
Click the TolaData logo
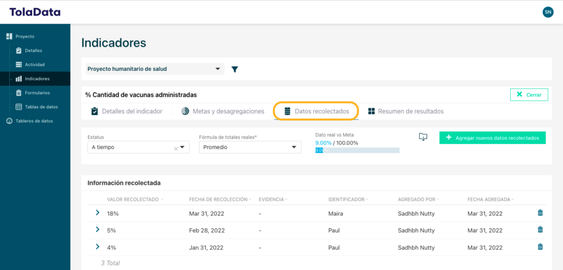tap(35, 12)
